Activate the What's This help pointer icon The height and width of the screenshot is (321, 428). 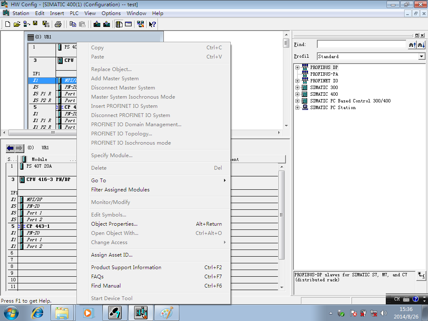[152, 24]
